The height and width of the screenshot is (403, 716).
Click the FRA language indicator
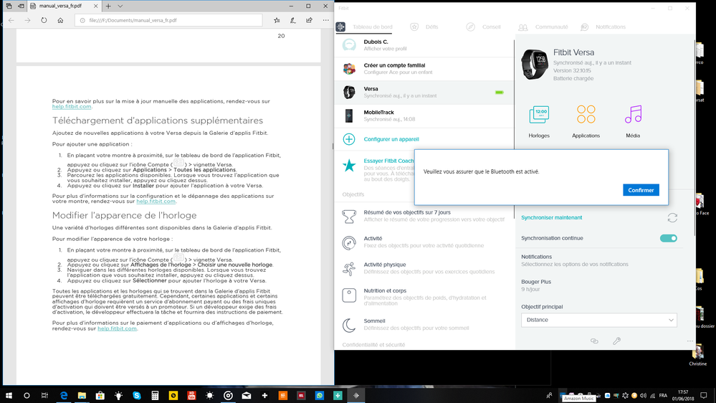663,396
